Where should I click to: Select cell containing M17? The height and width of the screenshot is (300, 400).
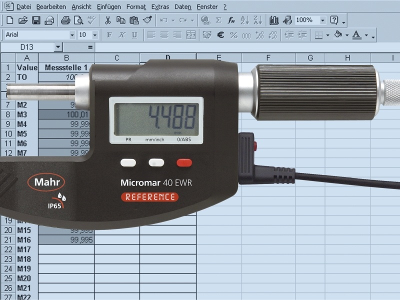point(27,249)
